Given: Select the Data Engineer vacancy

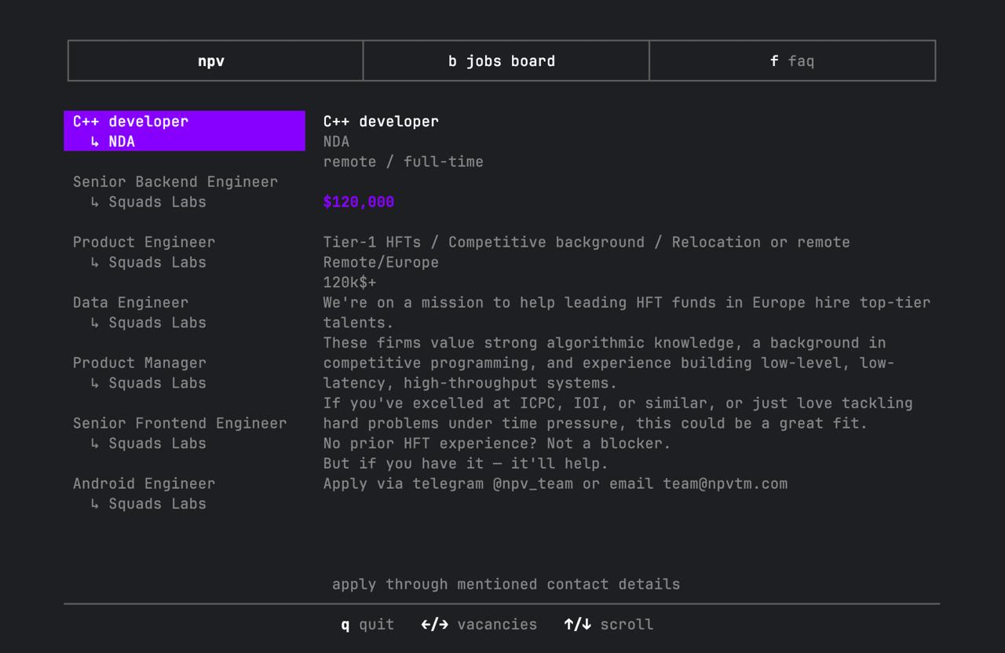Looking at the screenshot, I should pos(185,312).
